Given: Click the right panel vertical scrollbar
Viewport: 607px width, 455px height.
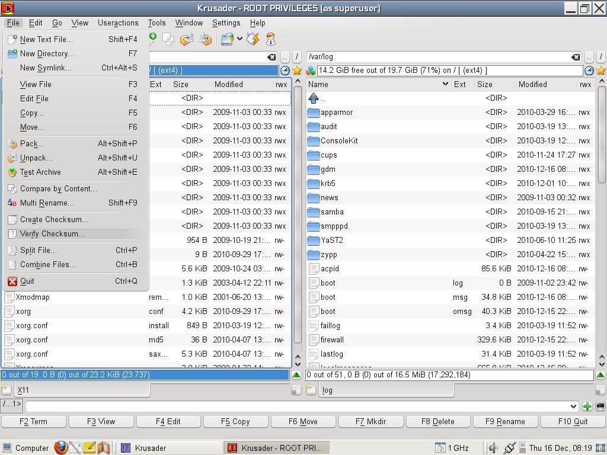Looking at the screenshot, I should pos(602,134).
